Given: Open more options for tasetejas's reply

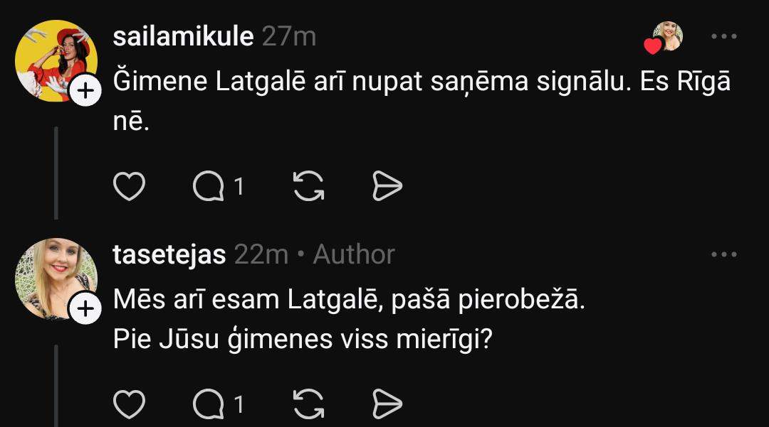Looking at the screenshot, I should (x=724, y=254).
